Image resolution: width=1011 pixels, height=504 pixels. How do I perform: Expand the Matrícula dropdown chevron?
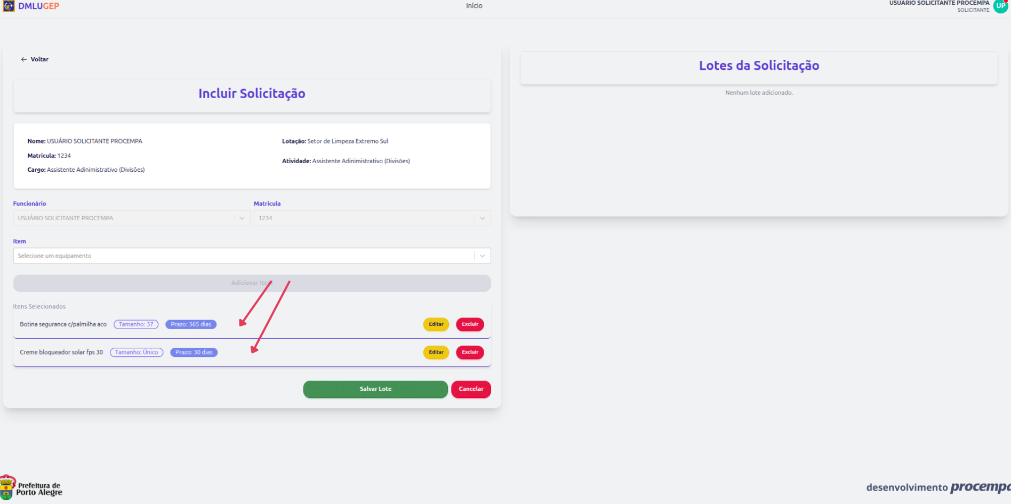click(482, 218)
